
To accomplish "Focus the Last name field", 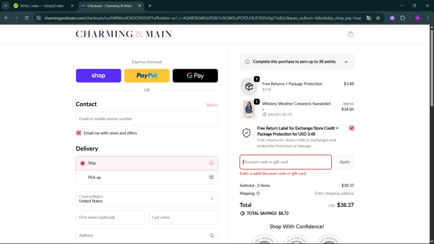I will coord(183,217).
